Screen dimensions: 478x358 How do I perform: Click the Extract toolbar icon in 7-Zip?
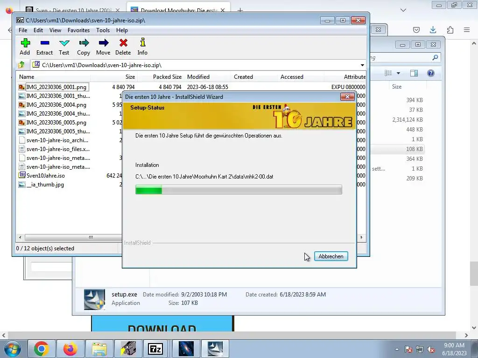click(x=44, y=47)
